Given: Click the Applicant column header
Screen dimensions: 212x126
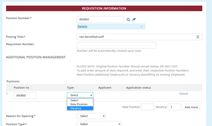Looking at the screenshot, I should click(x=105, y=88).
